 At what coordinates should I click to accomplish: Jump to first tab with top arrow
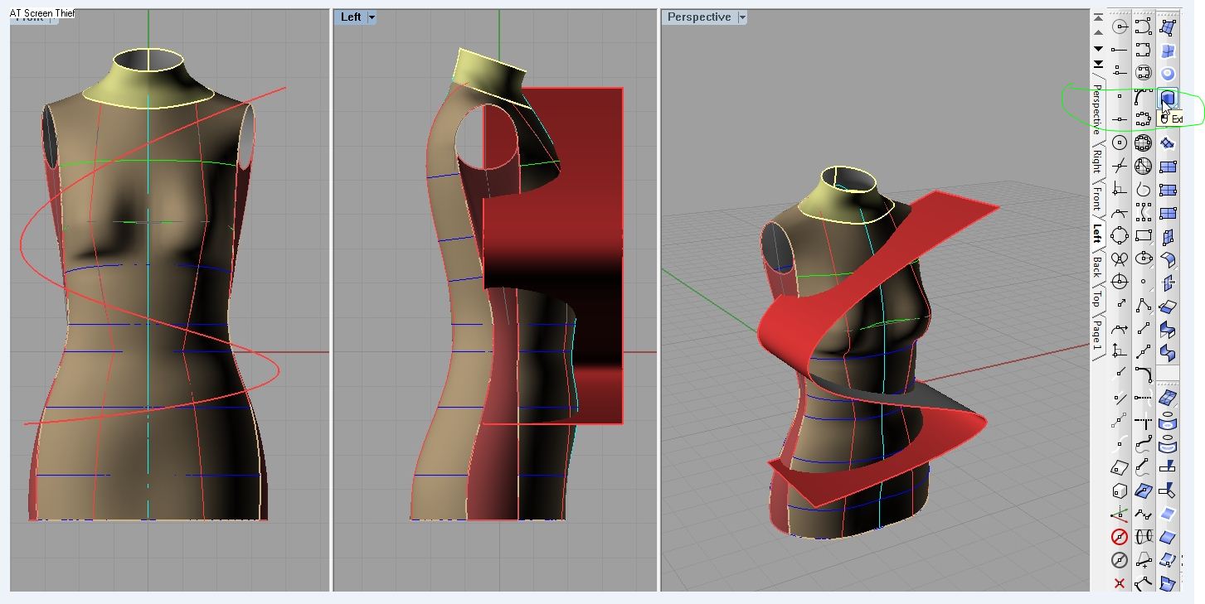[x=1098, y=17]
